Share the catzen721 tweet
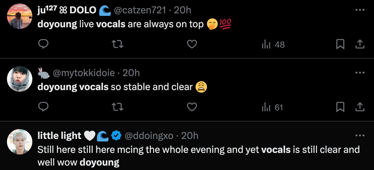The width and height of the screenshot is (374, 170). pyautogui.click(x=360, y=45)
